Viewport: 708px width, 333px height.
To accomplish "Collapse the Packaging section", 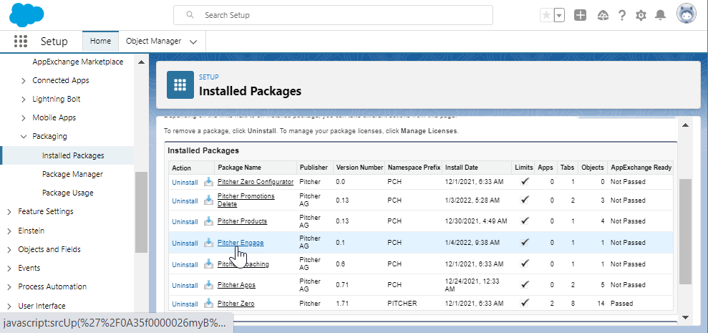I will point(24,136).
